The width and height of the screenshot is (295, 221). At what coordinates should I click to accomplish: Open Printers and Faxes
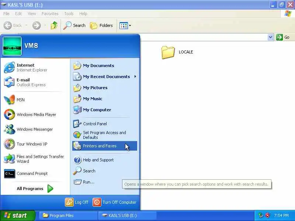(105, 146)
